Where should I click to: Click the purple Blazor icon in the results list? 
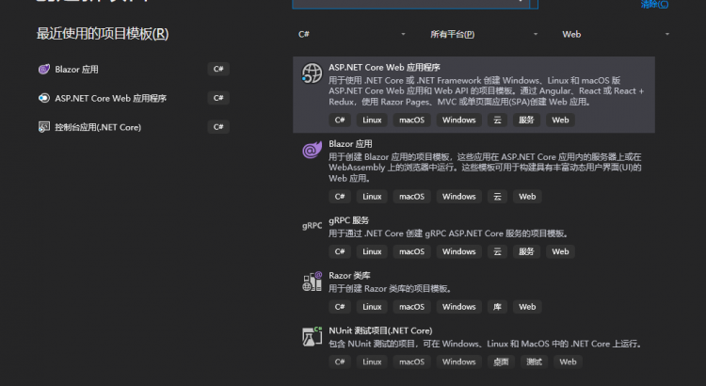(x=311, y=151)
